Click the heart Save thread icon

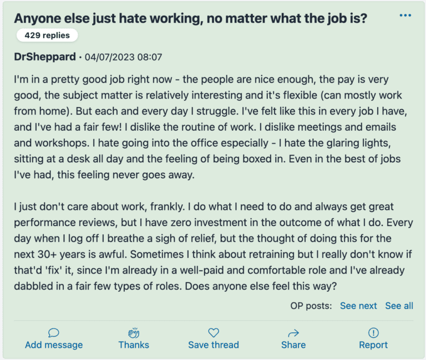[x=214, y=333]
